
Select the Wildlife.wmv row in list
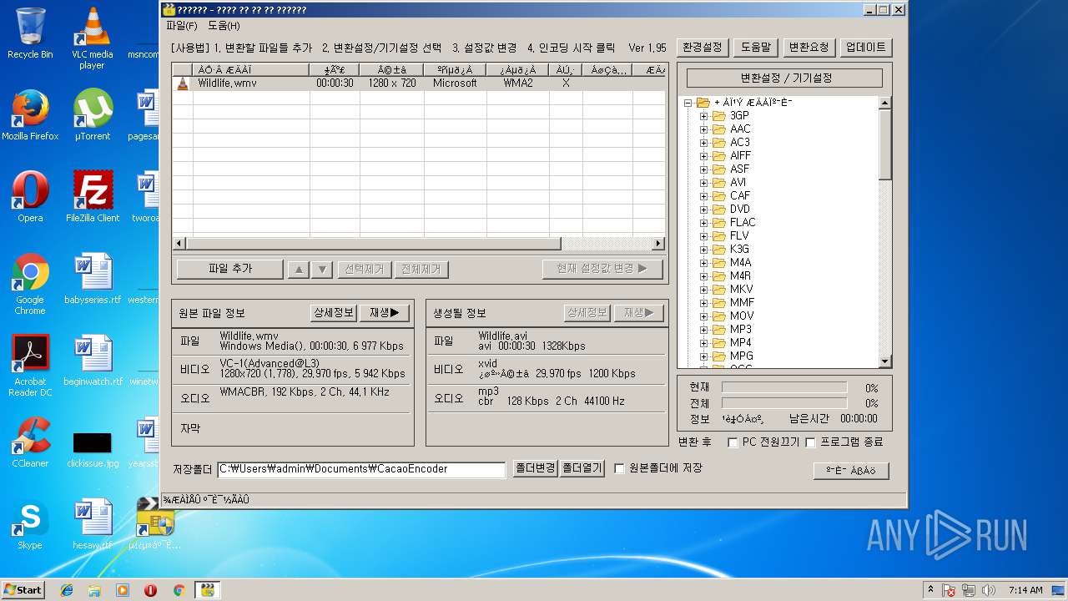420,83
